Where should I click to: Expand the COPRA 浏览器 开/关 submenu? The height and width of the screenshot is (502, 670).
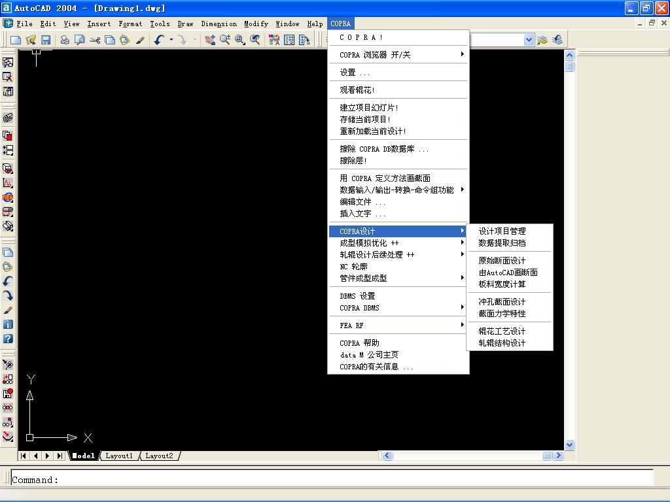[x=398, y=55]
